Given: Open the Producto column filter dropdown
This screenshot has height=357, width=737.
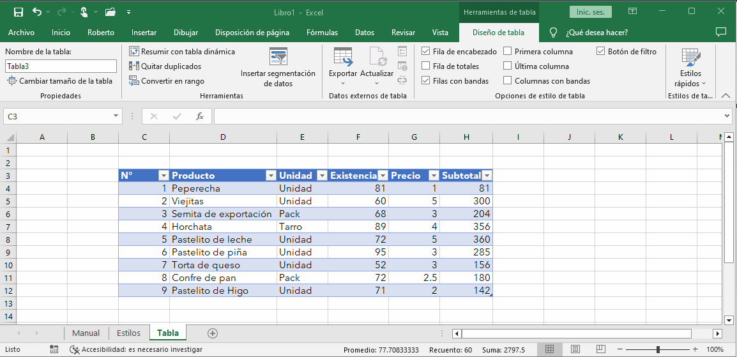Looking at the screenshot, I should [271, 176].
